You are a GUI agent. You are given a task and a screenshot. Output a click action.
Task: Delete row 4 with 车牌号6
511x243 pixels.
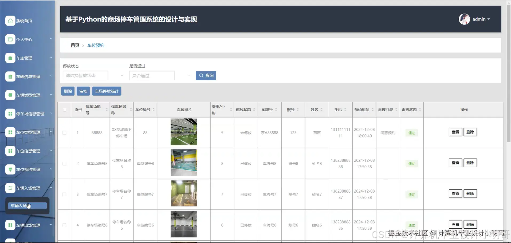coord(470,224)
